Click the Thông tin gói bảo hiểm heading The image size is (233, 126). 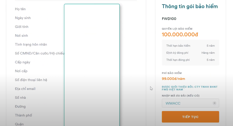tap(190, 6)
